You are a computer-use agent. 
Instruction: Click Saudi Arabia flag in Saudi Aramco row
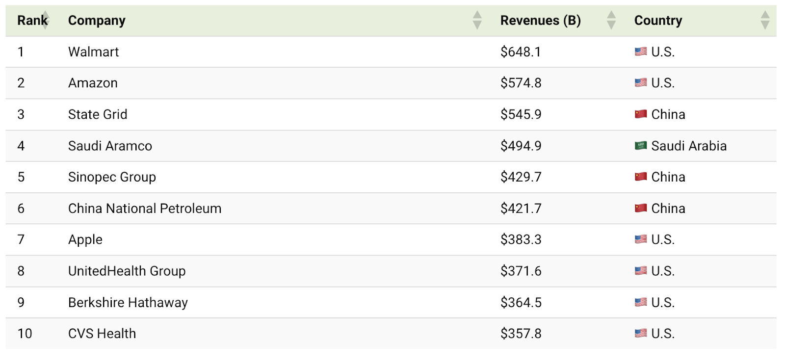pos(641,146)
